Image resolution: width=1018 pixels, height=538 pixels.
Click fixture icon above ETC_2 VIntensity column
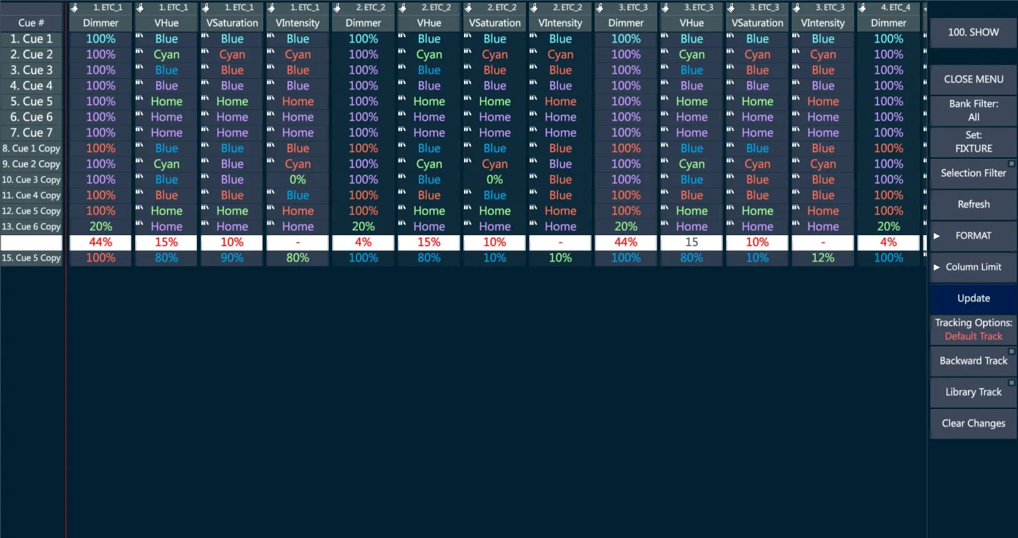coord(534,8)
